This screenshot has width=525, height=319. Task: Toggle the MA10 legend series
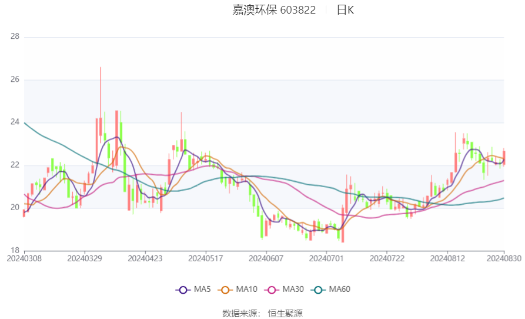pos(238,290)
